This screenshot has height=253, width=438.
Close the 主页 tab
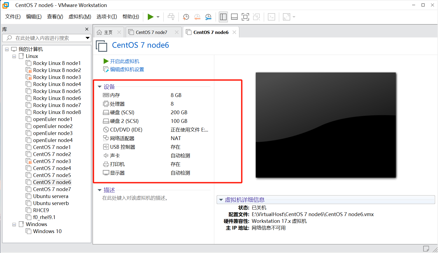(x=119, y=32)
